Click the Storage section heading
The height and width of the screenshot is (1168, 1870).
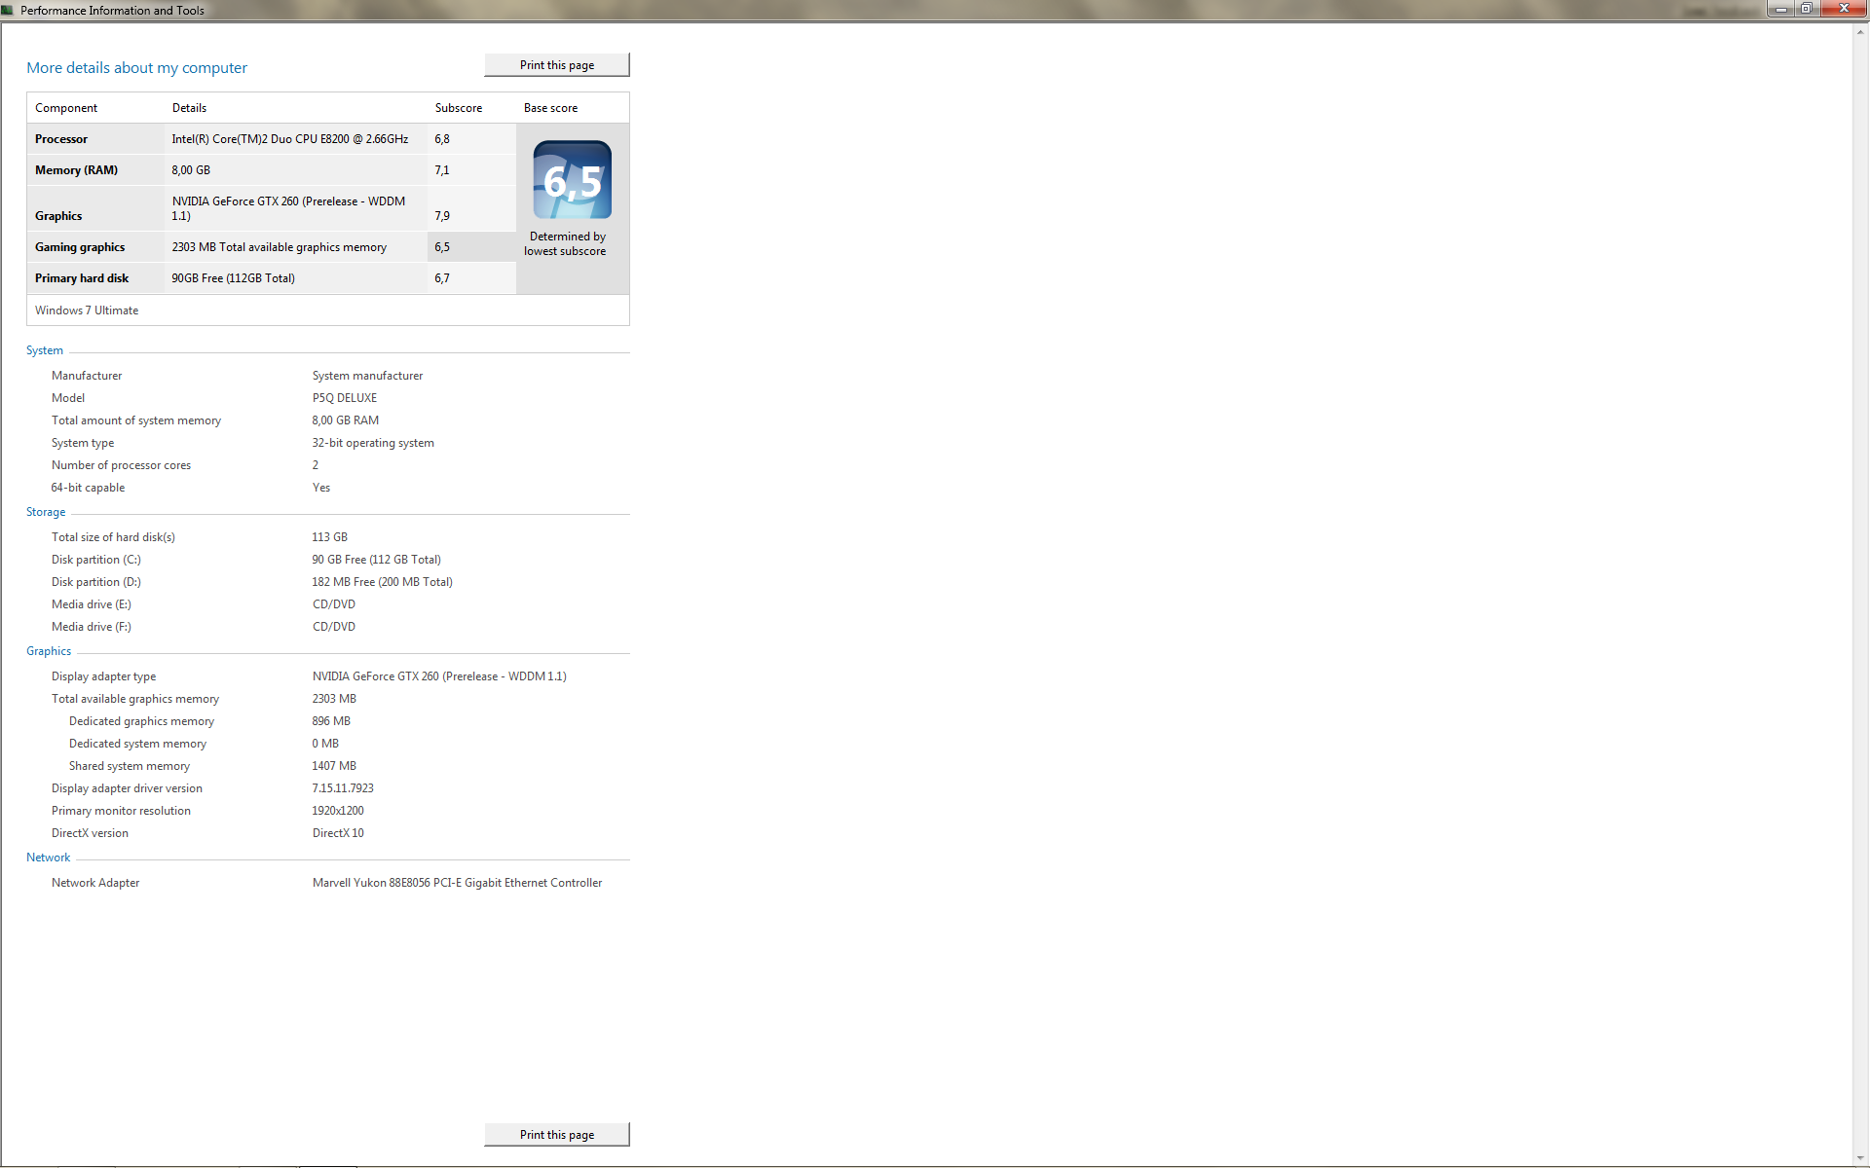(46, 512)
